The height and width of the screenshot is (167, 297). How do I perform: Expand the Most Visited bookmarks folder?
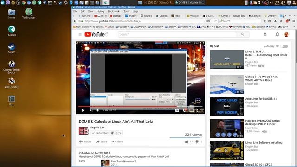pos(82,27)
